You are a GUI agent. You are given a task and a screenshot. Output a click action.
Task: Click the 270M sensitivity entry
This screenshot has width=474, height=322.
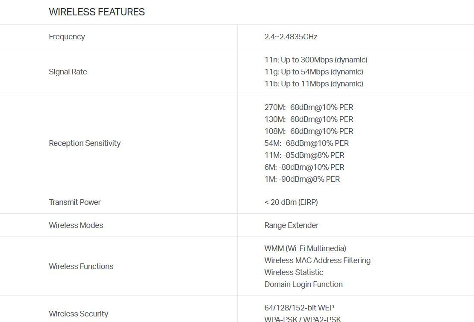(309, 107)
